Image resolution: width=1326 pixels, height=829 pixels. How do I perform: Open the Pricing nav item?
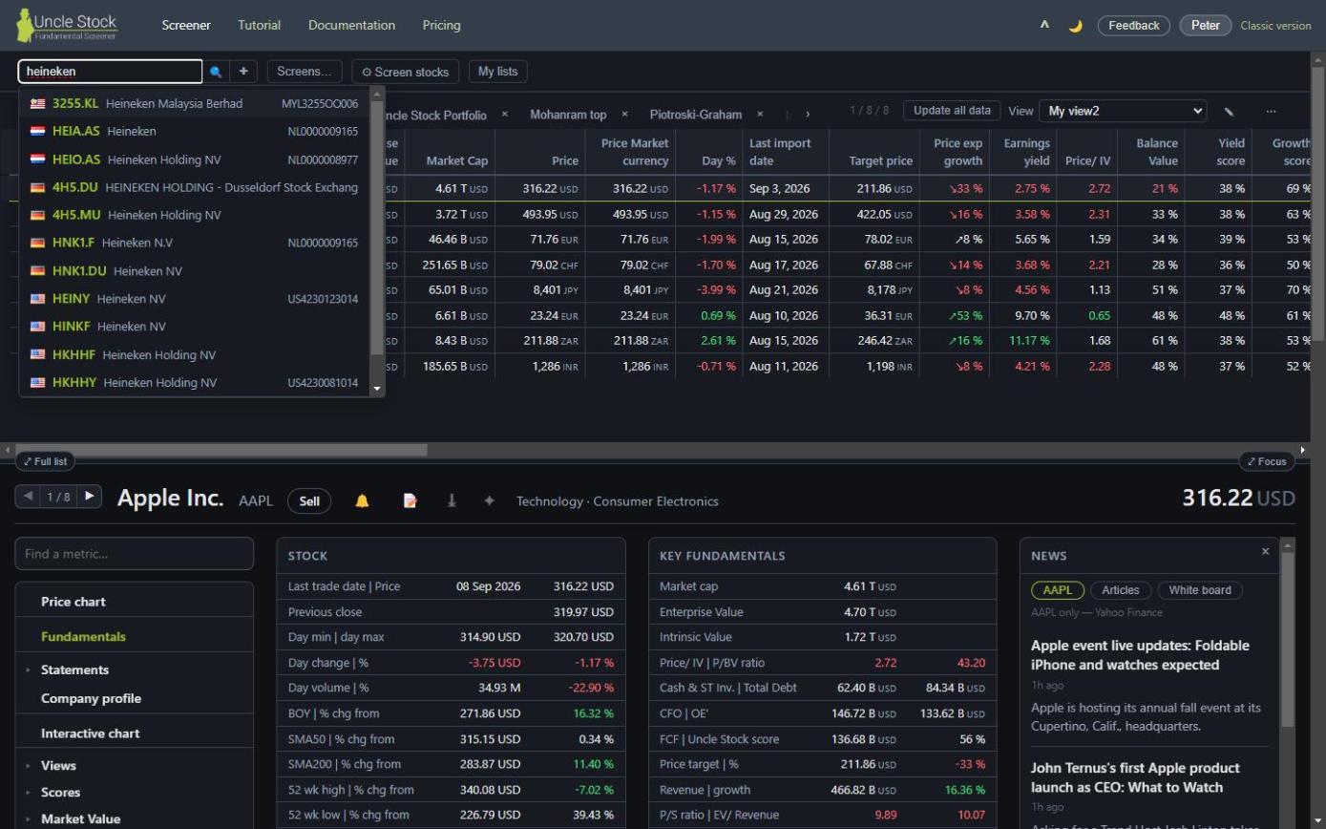(441, 26)
